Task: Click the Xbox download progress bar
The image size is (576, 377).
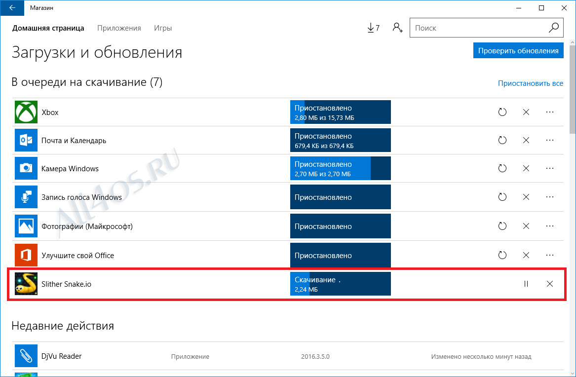Action: click(x=341, y=112)
